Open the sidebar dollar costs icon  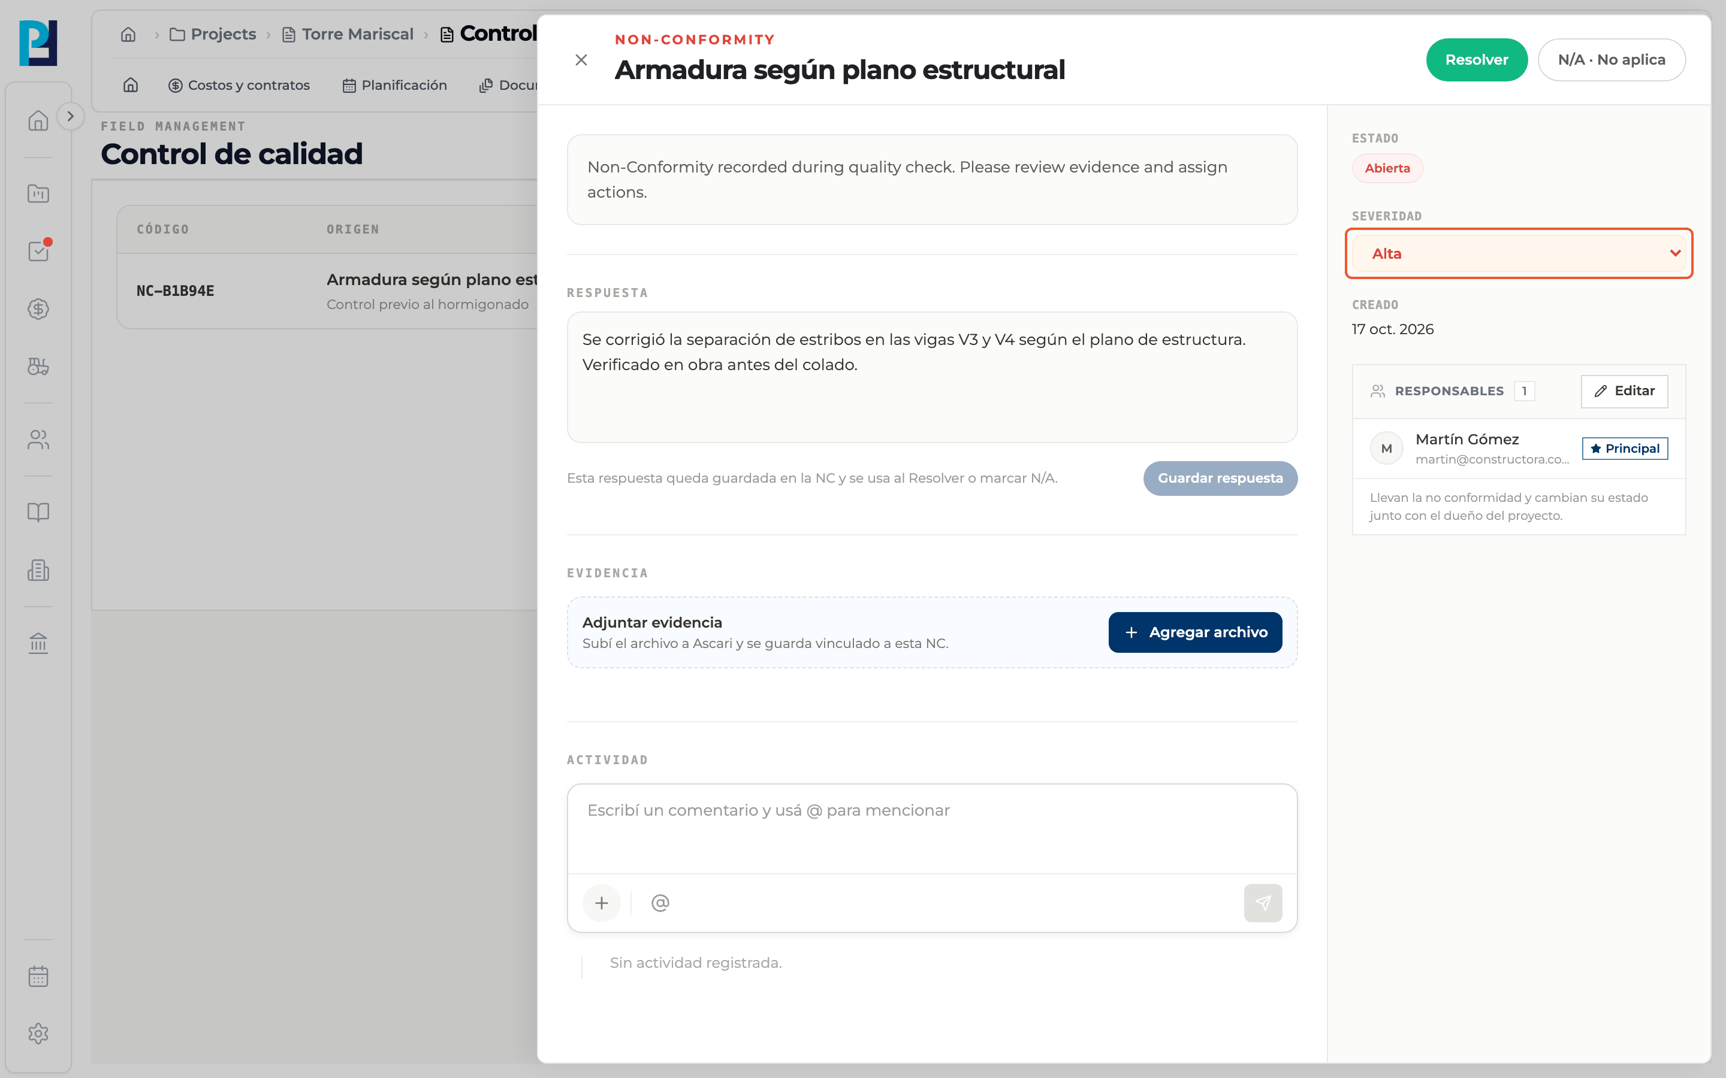(38, 308)
